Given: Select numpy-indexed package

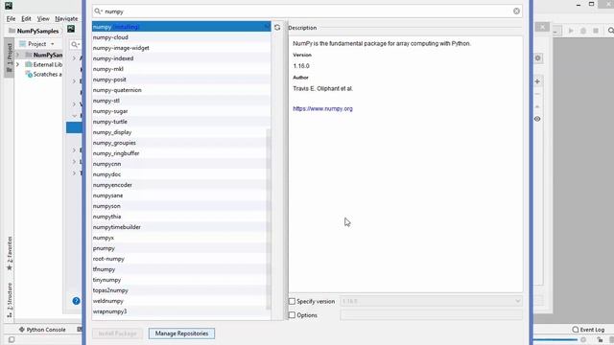Looking at the screenshot, I should 181,58.
